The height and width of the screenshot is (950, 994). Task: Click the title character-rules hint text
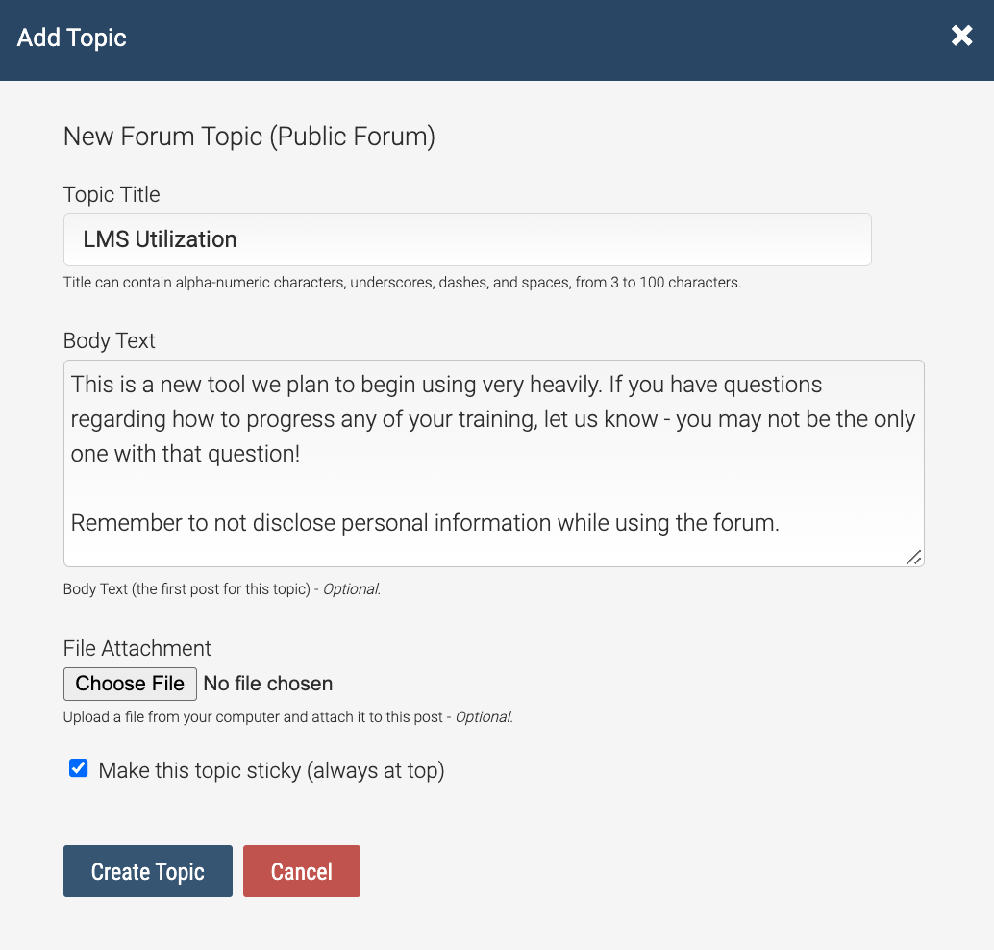pyautogui.click(x=402, y=282)
